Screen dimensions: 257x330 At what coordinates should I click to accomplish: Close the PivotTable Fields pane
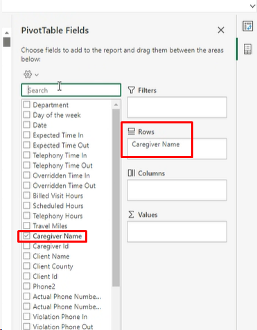[x=221, y=30]
